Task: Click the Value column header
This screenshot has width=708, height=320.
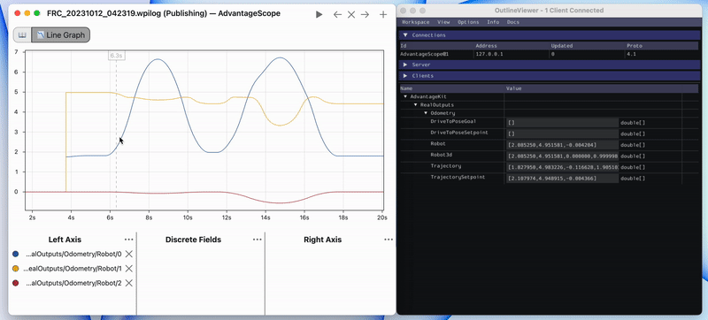Action: pos(514,88)
